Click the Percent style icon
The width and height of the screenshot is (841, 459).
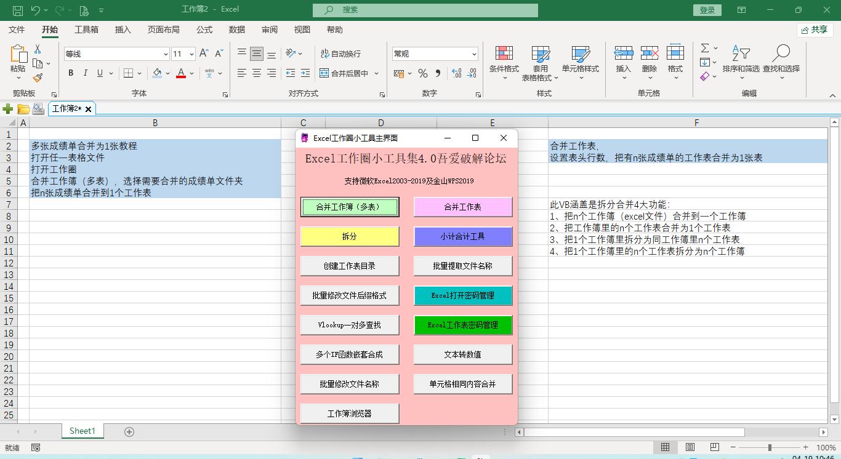422,73
